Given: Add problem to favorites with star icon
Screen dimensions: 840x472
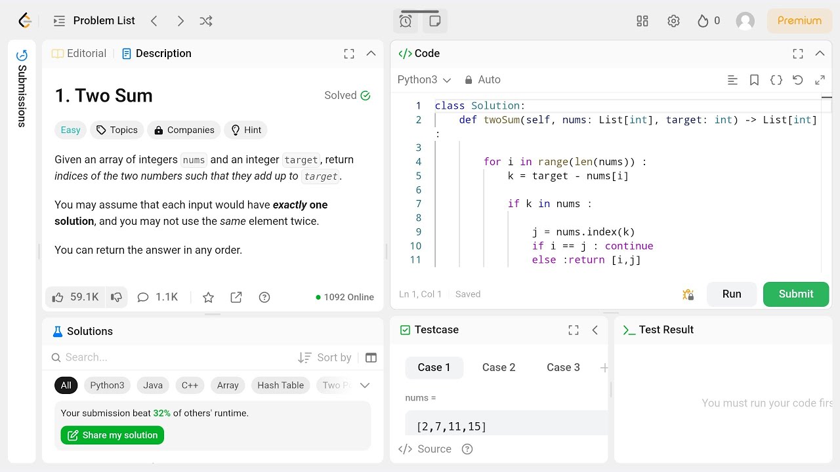Looking at the screenshot, I should [208, 298].
